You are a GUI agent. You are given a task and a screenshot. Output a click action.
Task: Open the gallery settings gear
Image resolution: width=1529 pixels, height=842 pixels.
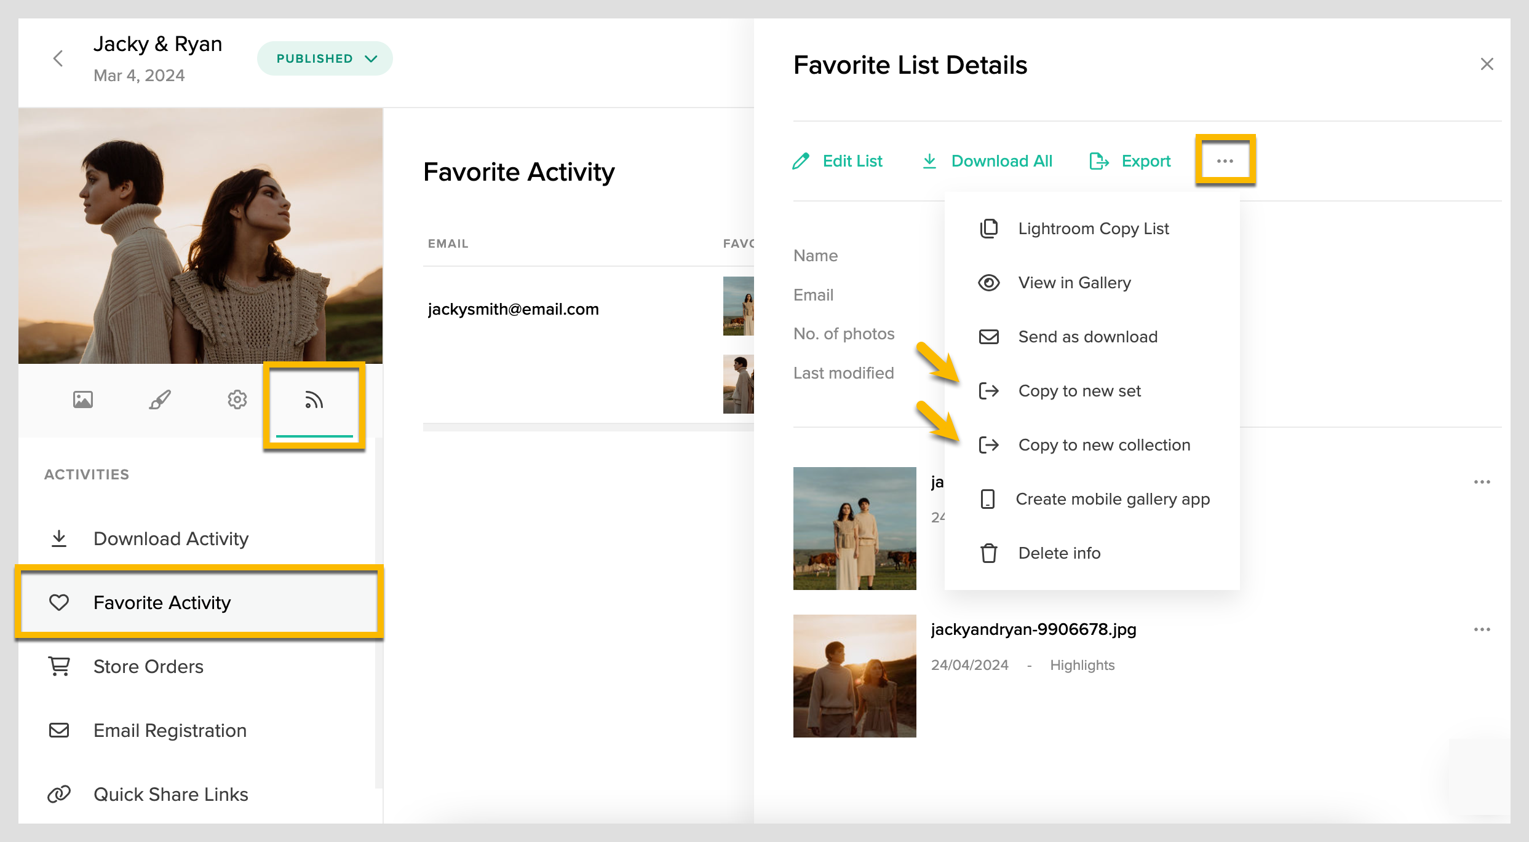236,399
